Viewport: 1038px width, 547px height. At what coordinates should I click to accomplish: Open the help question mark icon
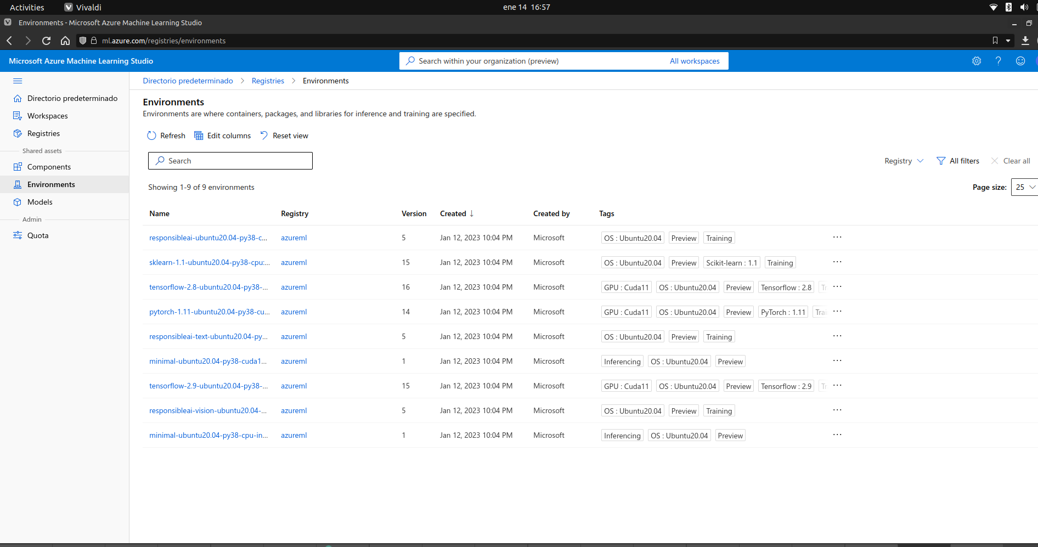point(998,61)
